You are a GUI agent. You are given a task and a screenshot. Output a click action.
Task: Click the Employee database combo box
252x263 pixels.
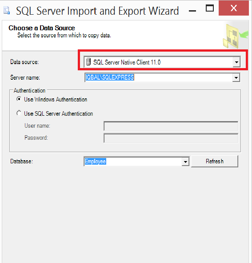click(136, 162)
